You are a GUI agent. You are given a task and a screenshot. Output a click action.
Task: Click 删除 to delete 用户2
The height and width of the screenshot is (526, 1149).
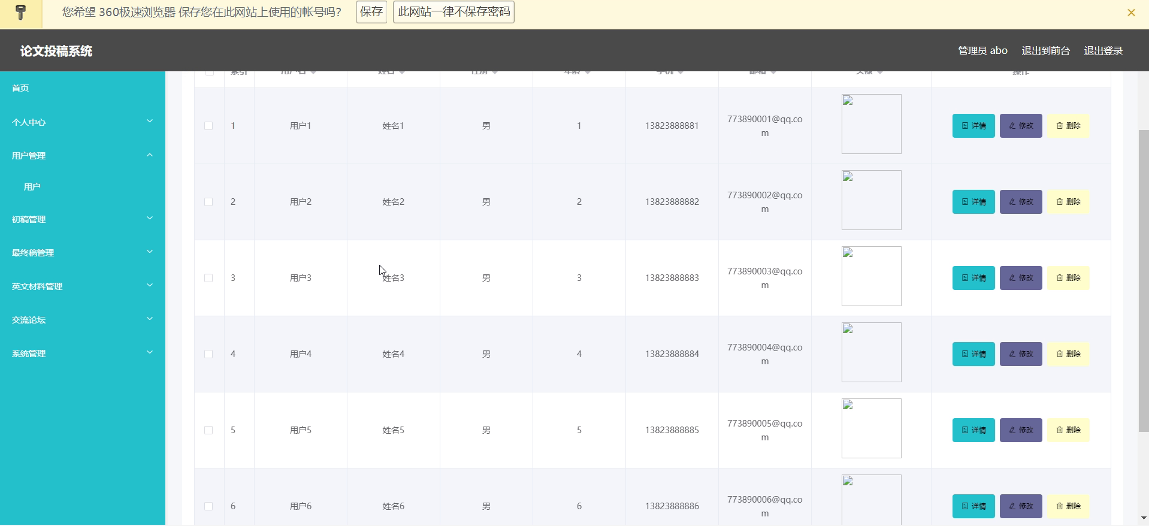tap(1068, 202)
